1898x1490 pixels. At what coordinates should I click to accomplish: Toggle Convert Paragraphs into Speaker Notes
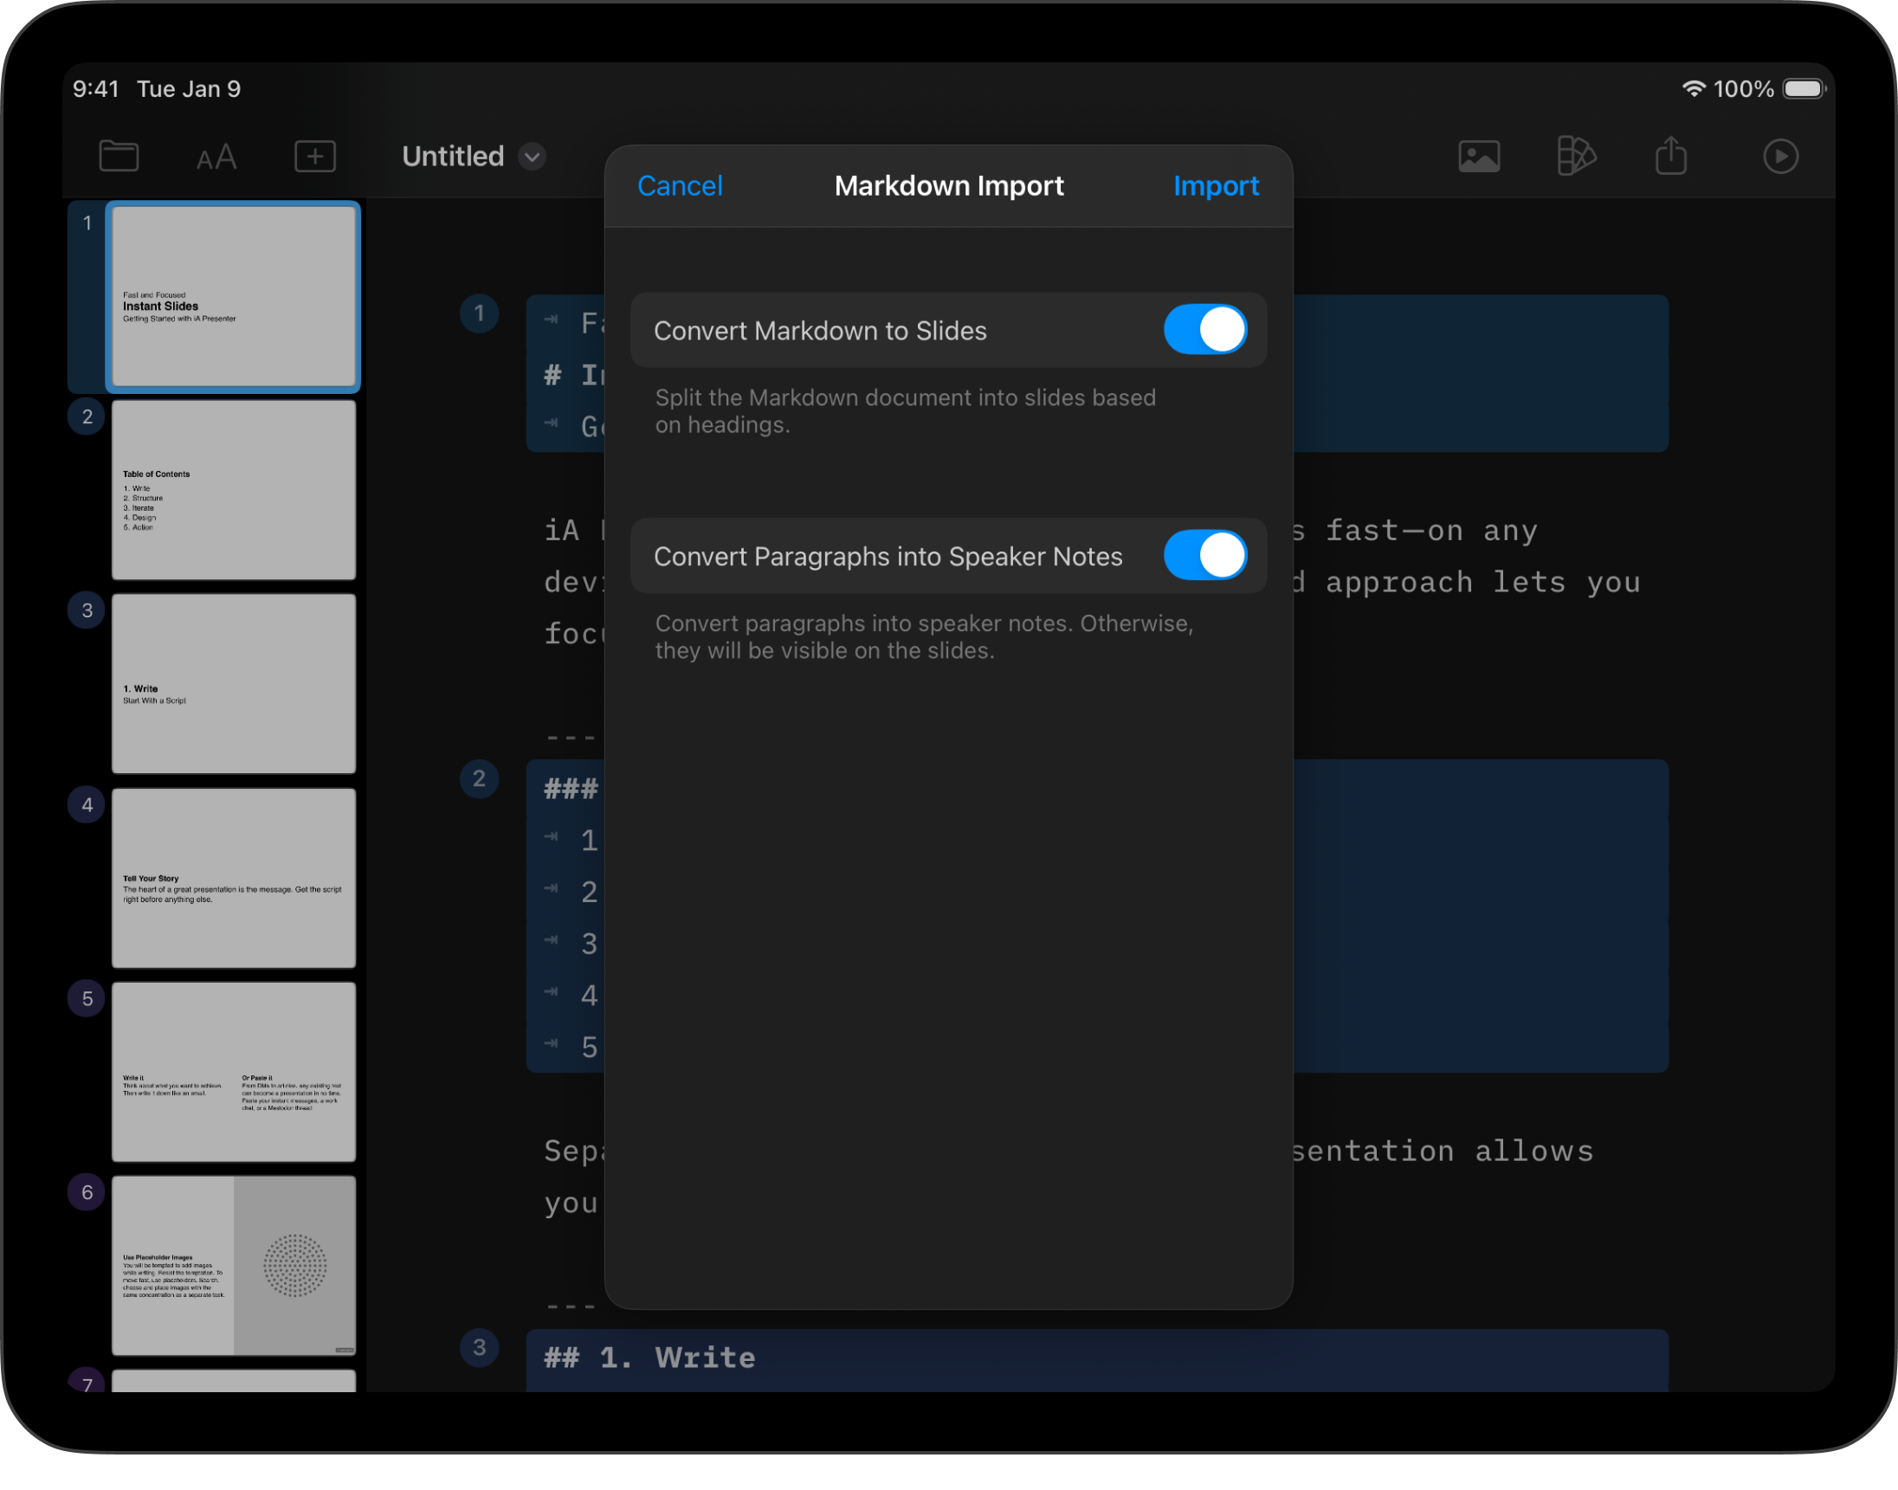pos(1204,556)
